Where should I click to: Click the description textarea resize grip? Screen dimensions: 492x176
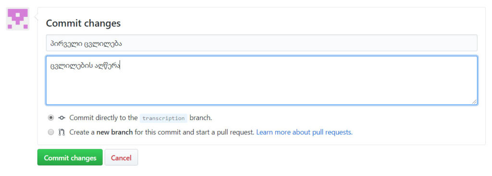click(474, 101)
